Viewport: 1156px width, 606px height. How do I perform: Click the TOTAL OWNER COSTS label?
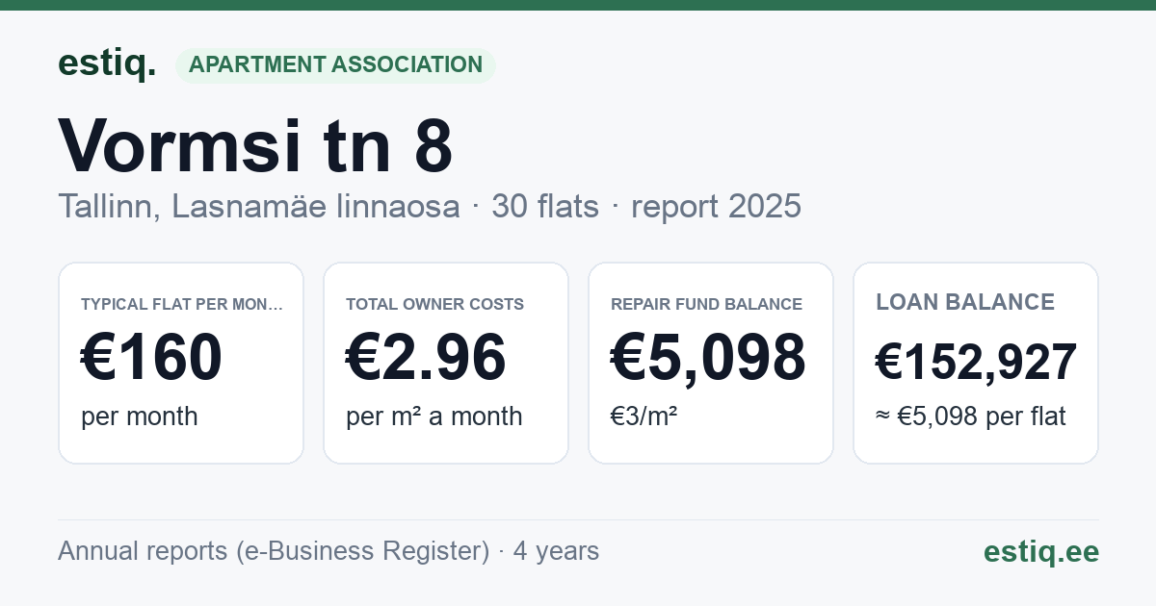point(434,304)
